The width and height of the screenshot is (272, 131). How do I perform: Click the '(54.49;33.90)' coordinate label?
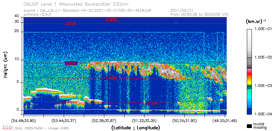[x=24, y=120]
